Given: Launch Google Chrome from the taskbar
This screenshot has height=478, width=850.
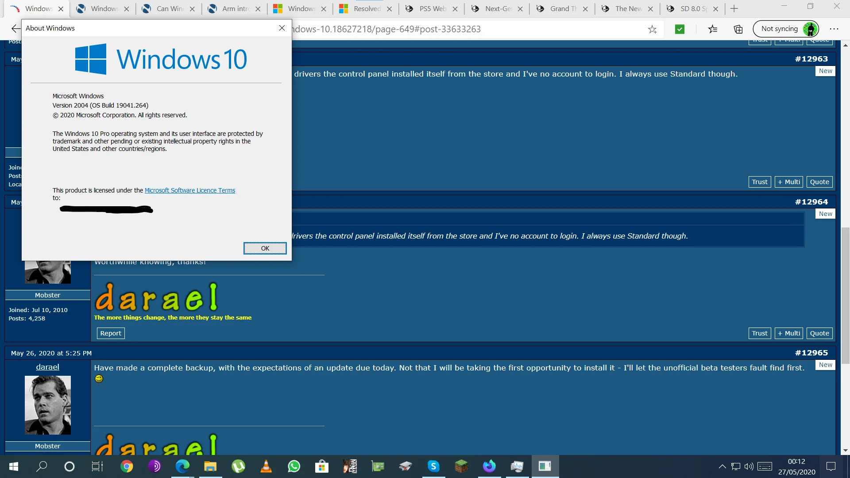Looking at the screenshot, I should click(x=127, y=466).
